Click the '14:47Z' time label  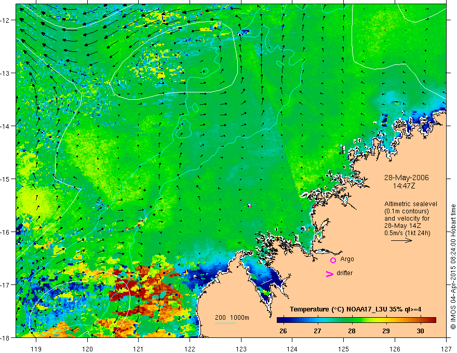[404, 185]
